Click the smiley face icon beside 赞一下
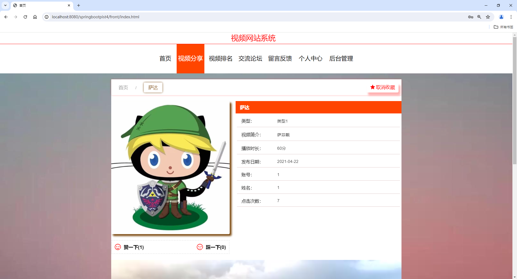Image resolution: width=517 pixels, height=279 pixels. 118,247
